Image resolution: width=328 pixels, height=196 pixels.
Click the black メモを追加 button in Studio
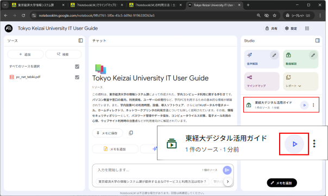(x=282, y=183)
